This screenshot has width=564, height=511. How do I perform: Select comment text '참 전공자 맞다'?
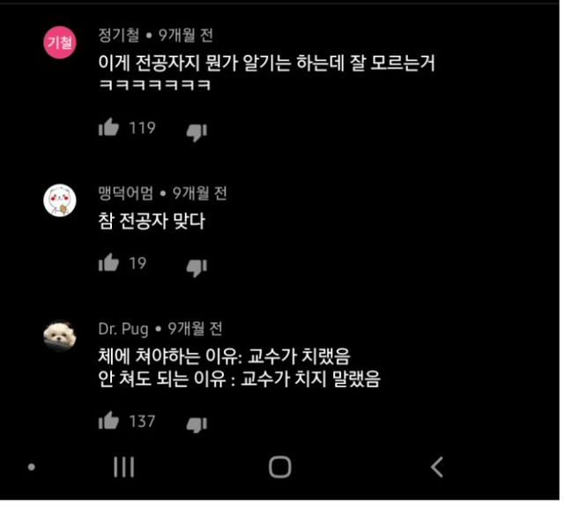152,221
